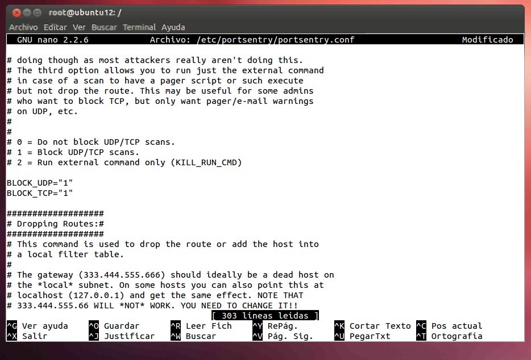Open the Ayuda menu
This screenshot has width=531, height=360.
(173, 27)
